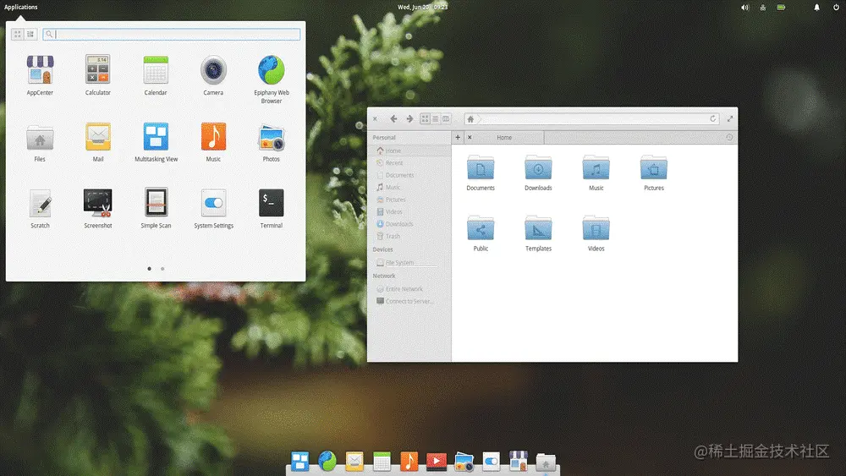
Task: Select Entire Network in sidebar
Action: (x=409, y=289)
